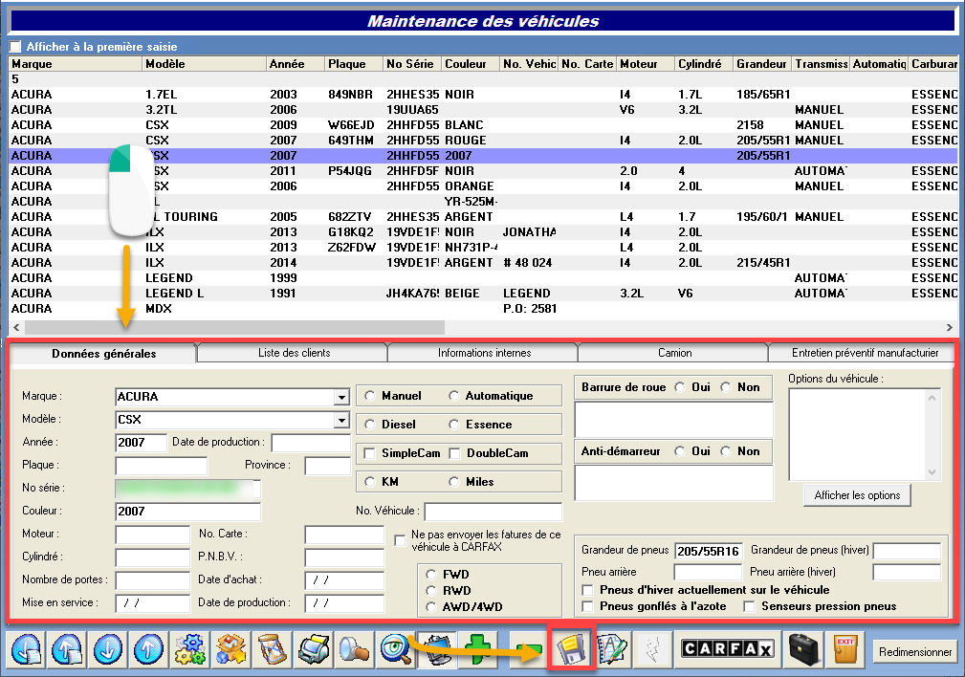Click the No. Véhicule input field
Viewport: 965px width, 677px height.
point(493,511)
